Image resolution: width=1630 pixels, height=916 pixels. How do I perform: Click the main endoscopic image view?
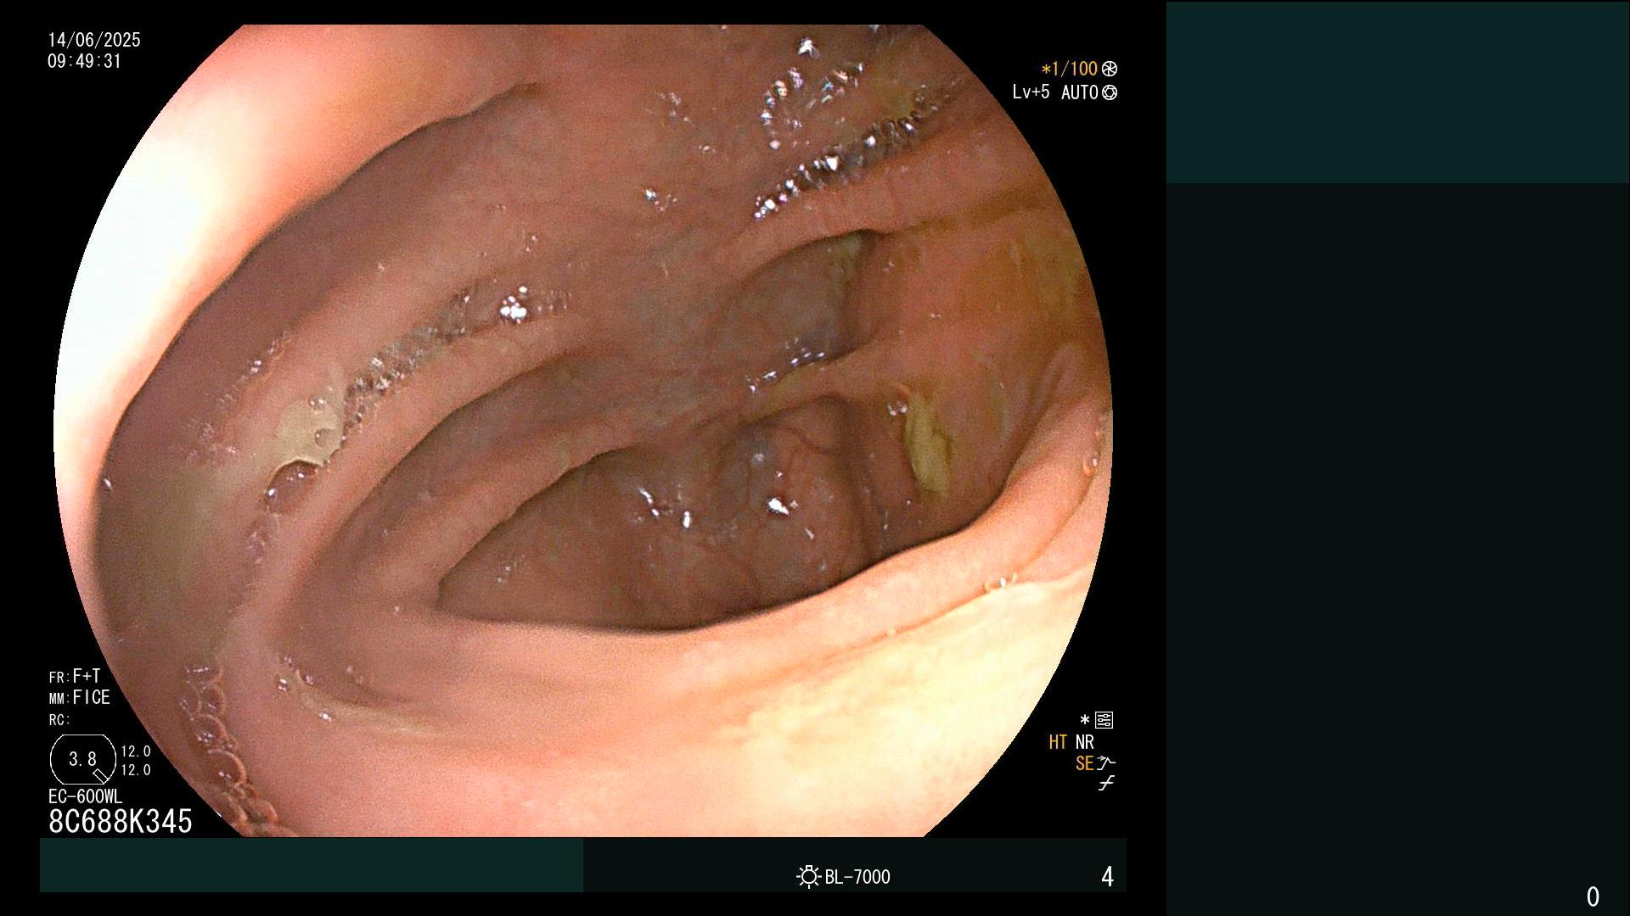(x=583, y=431)
